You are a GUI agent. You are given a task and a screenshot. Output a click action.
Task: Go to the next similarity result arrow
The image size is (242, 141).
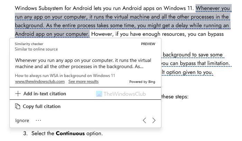tap(154, 120)
